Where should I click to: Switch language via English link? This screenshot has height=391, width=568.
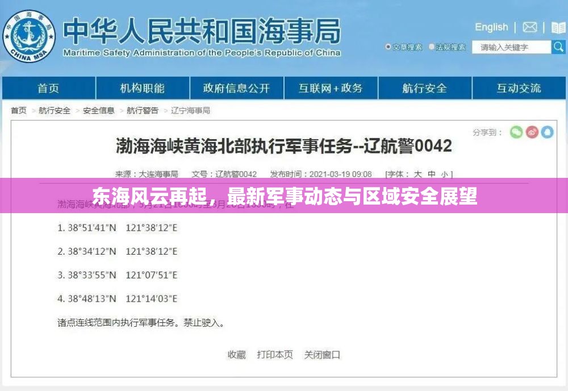491,27
